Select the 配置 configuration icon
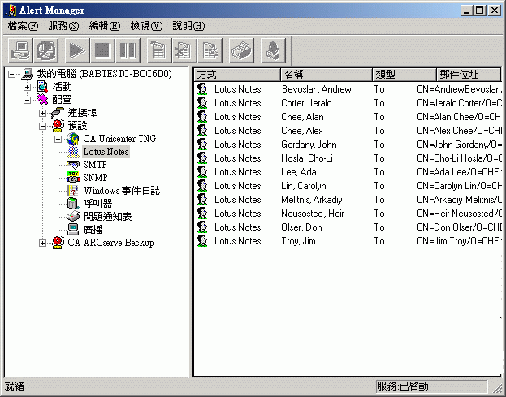Viewport: 506px width, 397px height. tap(42, 100)
